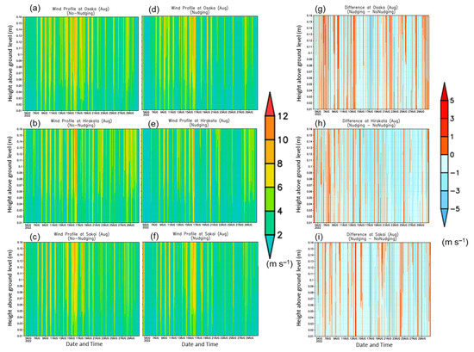Click the blue arrow below the difference colorbar
474x352 pixels.
point(444,218)
